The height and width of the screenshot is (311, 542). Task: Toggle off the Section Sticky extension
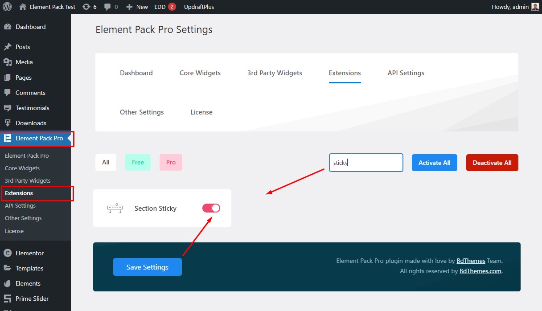point(211,208)
